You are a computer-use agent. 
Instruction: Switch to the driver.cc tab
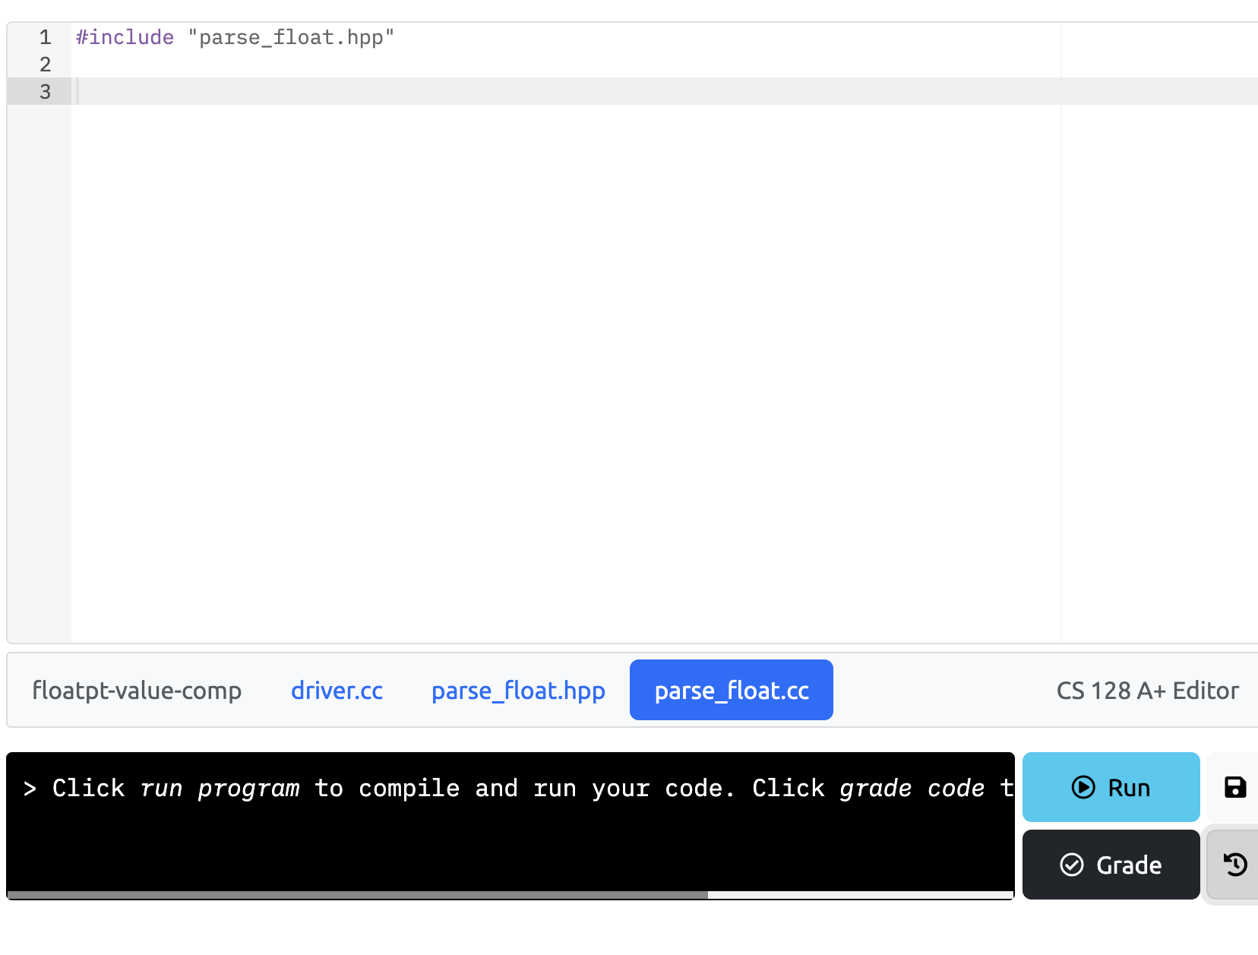tap(337, 691)
